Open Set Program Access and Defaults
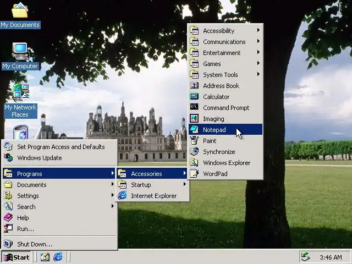352x264 pixels. pyautogui.click(x=59, y=147)
